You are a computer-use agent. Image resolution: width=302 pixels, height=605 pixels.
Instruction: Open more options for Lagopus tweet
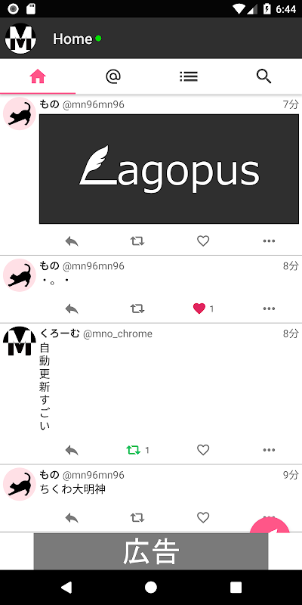pos(269,241)
